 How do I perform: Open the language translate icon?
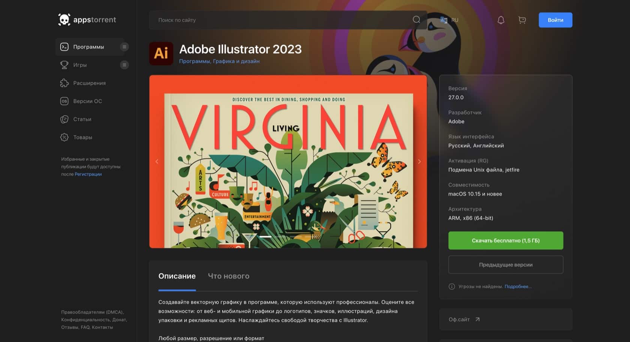[x=444, y=20]
